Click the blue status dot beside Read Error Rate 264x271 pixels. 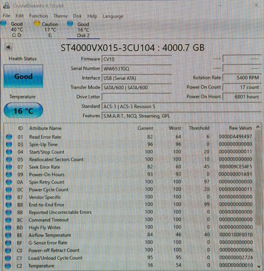(9, 137)
